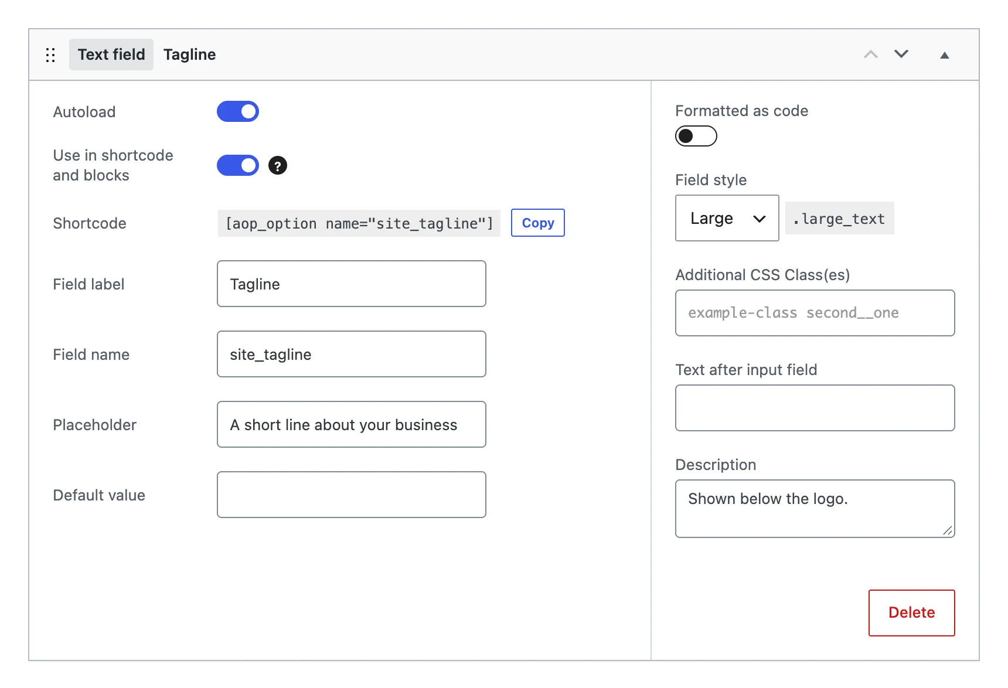Open the shortcode help question icon
Screen dimensions: 1008x688
tap(278, 166)
